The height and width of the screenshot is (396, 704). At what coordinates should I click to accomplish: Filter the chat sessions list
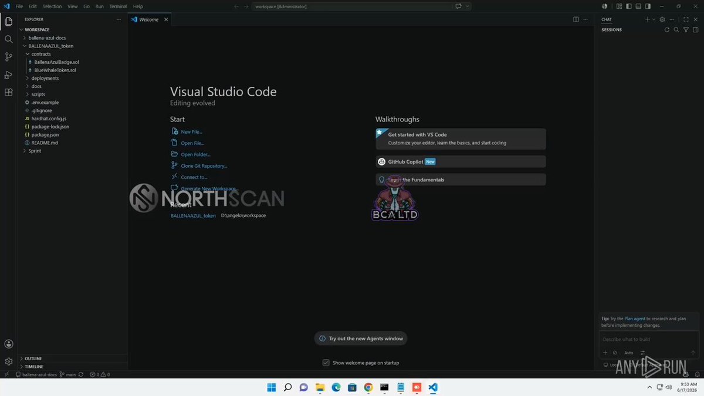686,29
